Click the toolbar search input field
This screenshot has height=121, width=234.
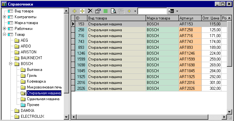coord(152,11)
